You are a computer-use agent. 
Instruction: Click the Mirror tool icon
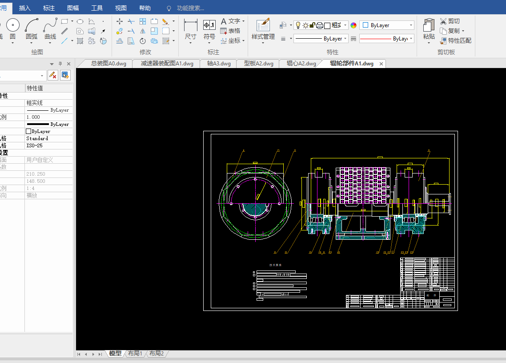coord(143,31)
